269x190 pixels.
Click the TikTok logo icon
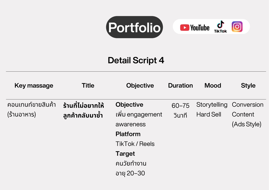[221, 27]
